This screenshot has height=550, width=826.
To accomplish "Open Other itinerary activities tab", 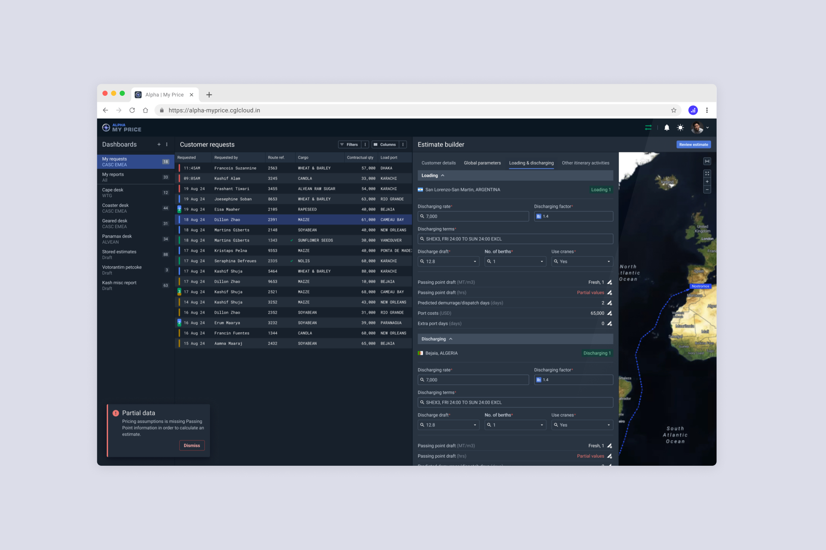I will click(585, 163).
